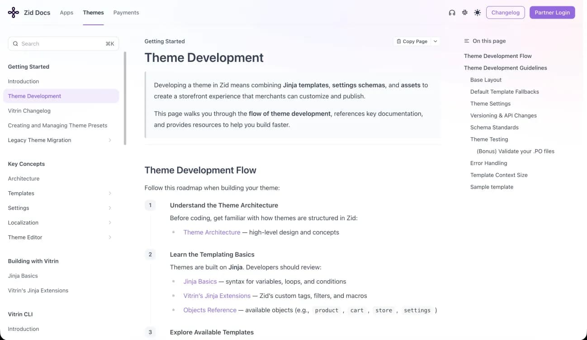587x340 pixels.
Task: Switch to the Apps tab
Action: tap(66, 13)
